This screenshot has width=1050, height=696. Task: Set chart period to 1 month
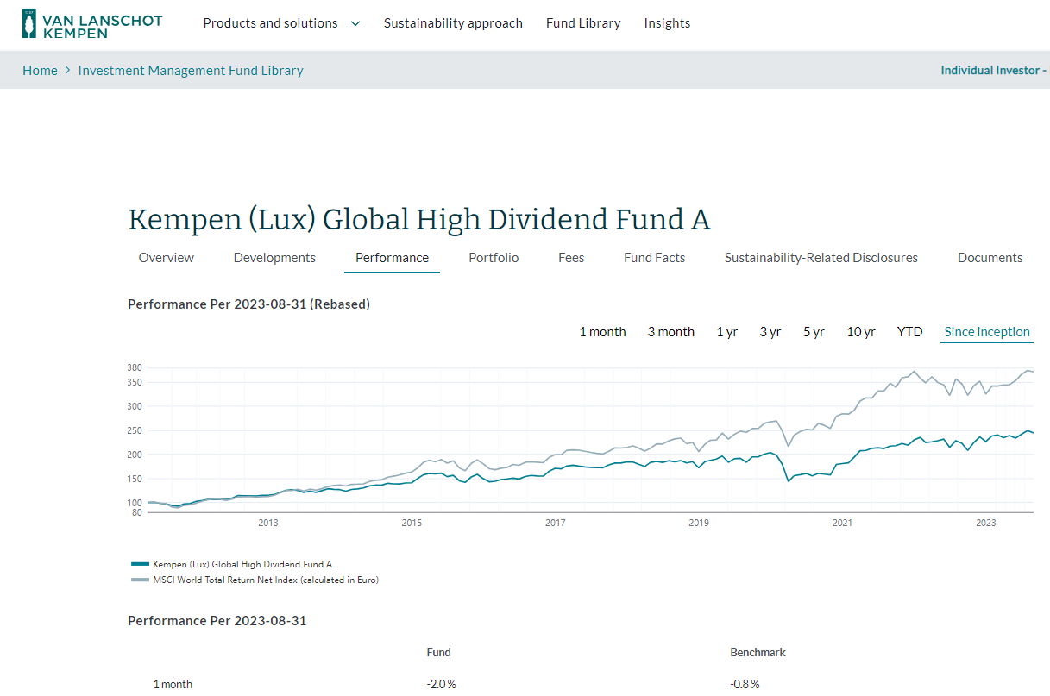tap(602, 332)
